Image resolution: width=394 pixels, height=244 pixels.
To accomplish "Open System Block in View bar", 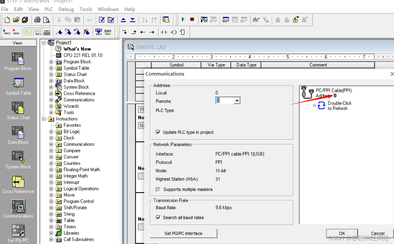I will pos(18,160).
